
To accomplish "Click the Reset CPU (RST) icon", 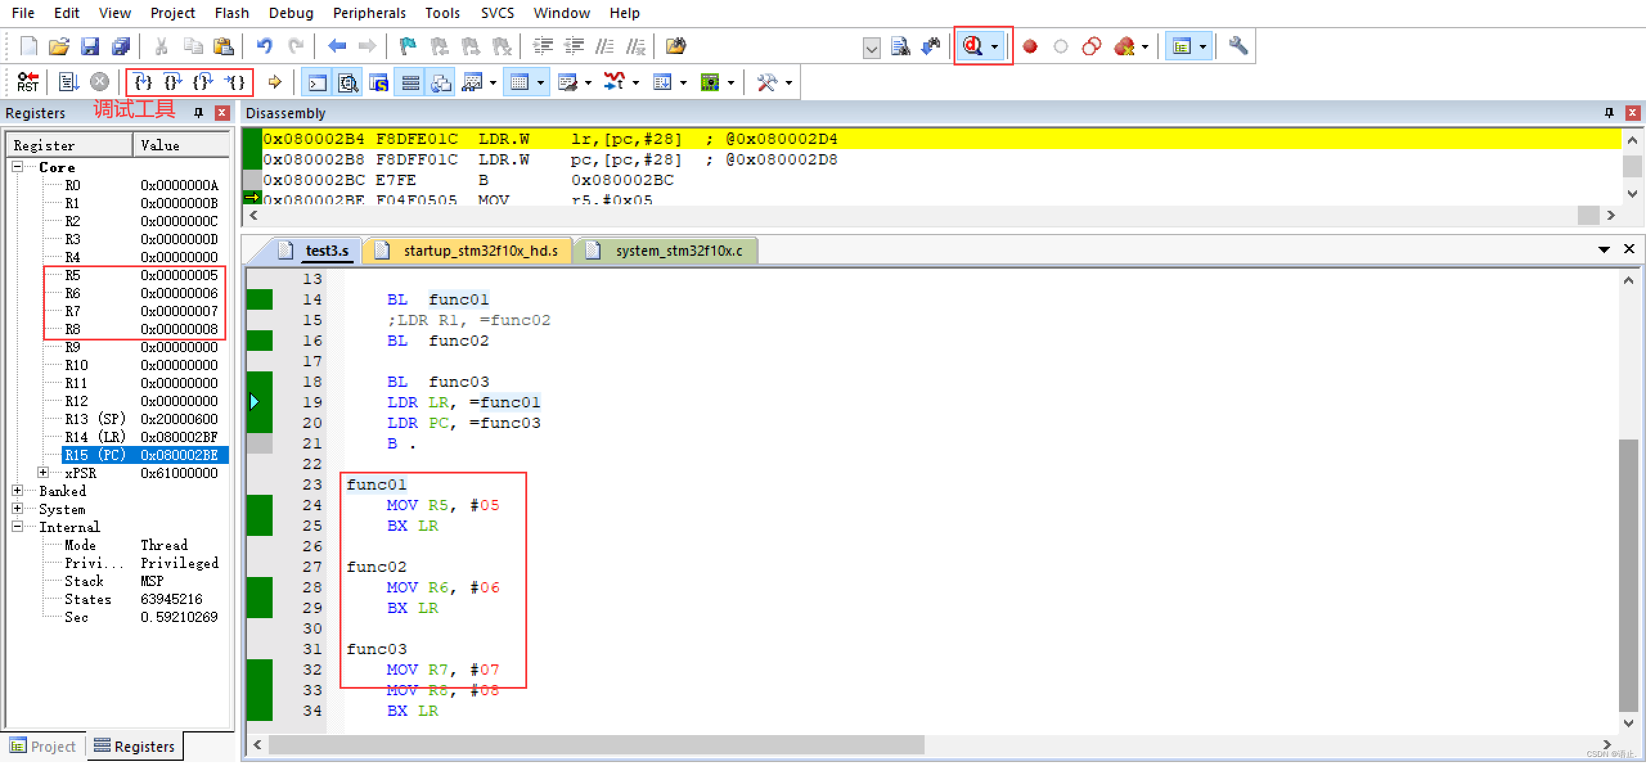I will (x=28, y=82).
